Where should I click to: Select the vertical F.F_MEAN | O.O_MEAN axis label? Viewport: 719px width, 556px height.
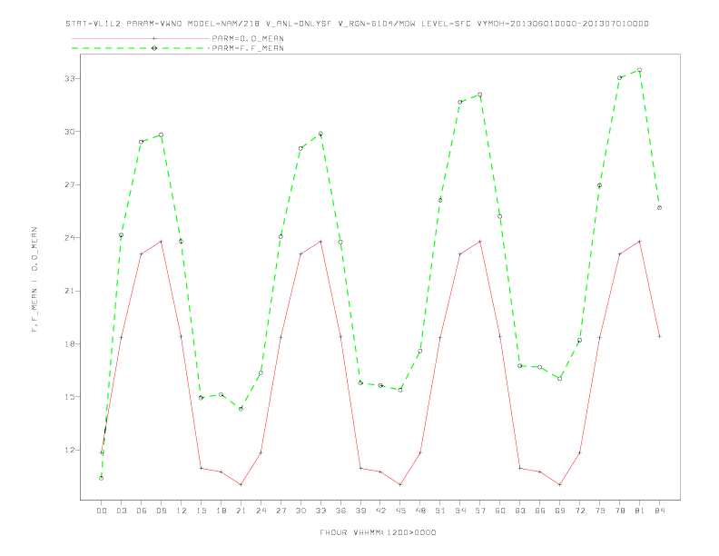pos(34,279)
